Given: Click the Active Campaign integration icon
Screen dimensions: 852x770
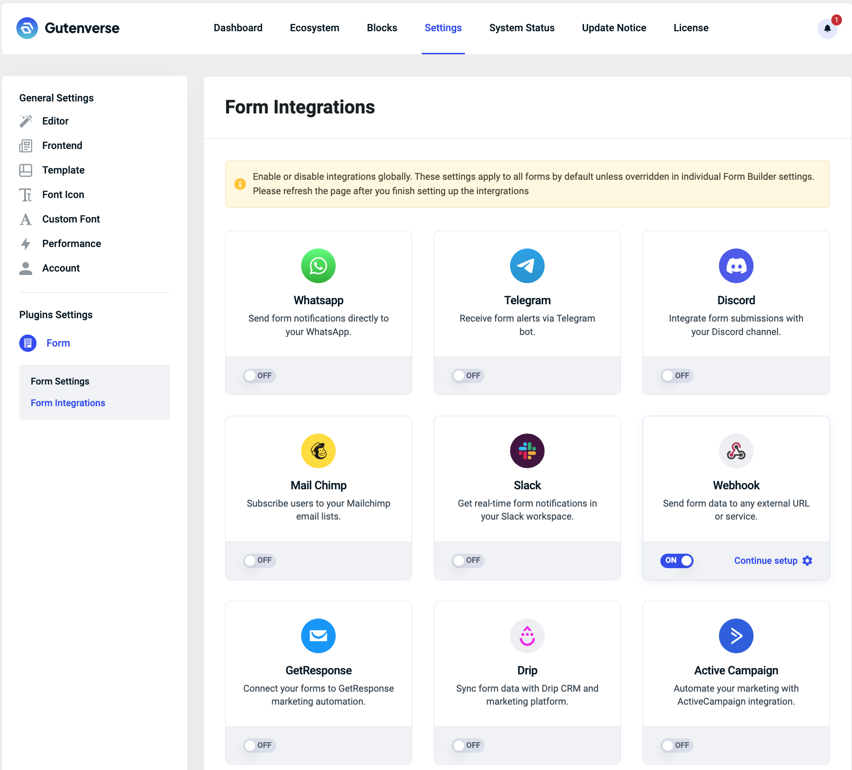Looking at the screenshot, I should coord(736,636).
